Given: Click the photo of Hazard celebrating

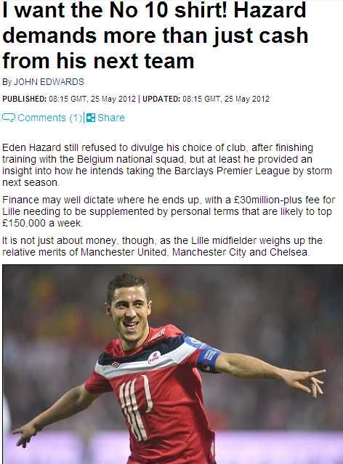Looking at the screenshot, I should pos(172,365).
